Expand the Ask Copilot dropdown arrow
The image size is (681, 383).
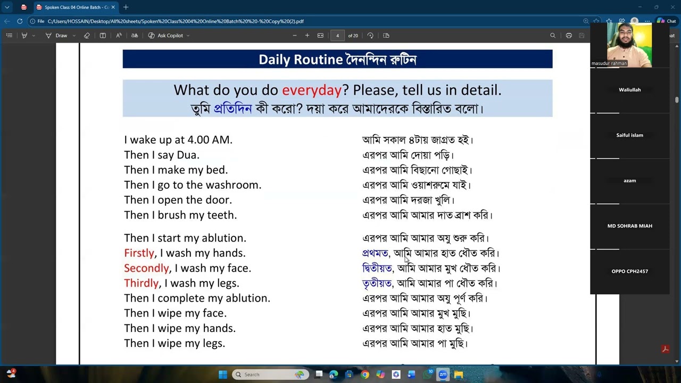click(188, 36)
